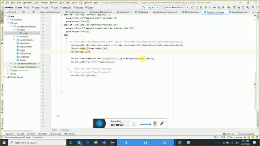Open Windows Start menu
The image size is (260, 146).
pos(4,142)
